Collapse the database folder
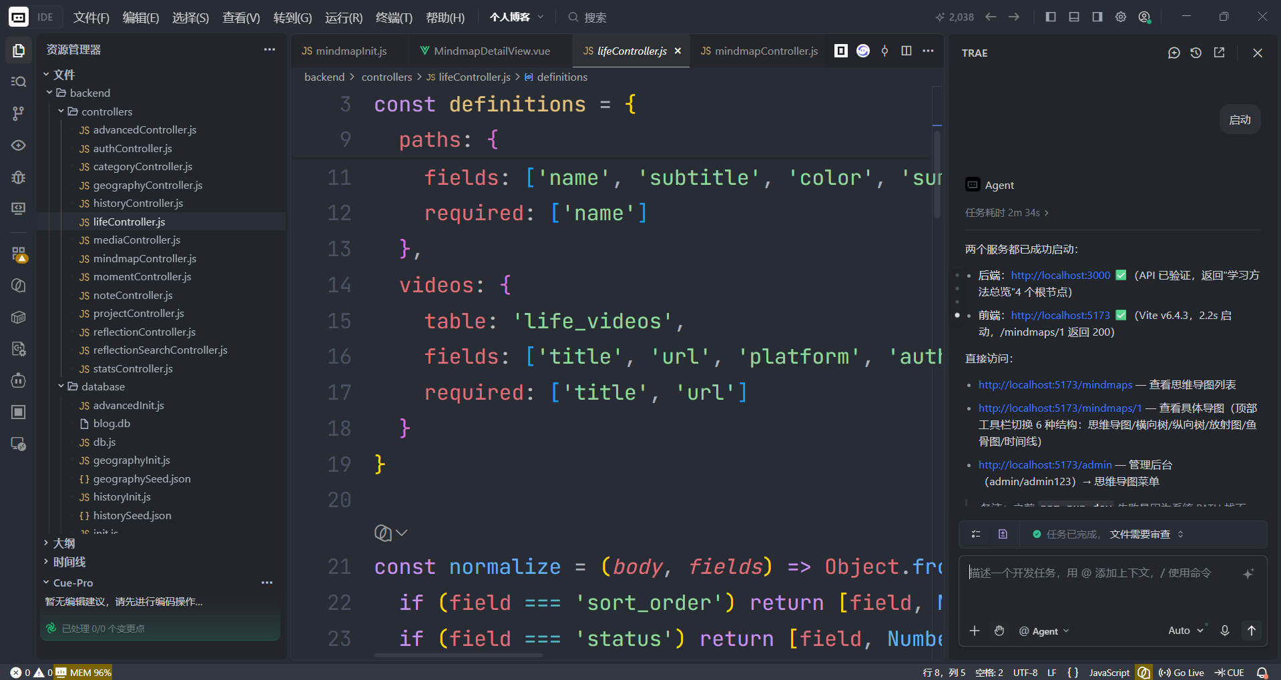 [x=61, y=386]
